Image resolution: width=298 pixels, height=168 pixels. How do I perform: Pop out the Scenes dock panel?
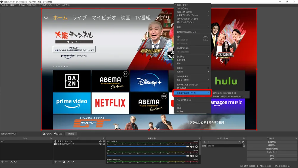tap(51, 138)
